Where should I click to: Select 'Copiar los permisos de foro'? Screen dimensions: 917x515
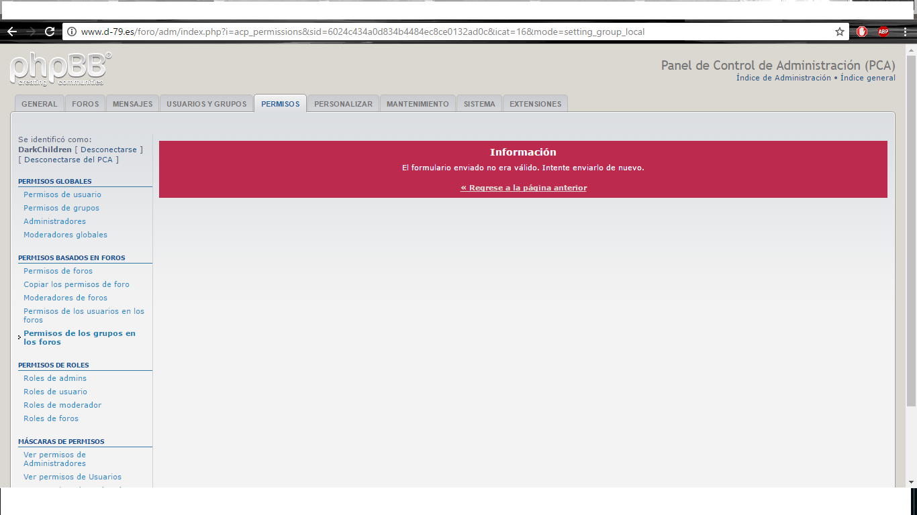[77, 284]
